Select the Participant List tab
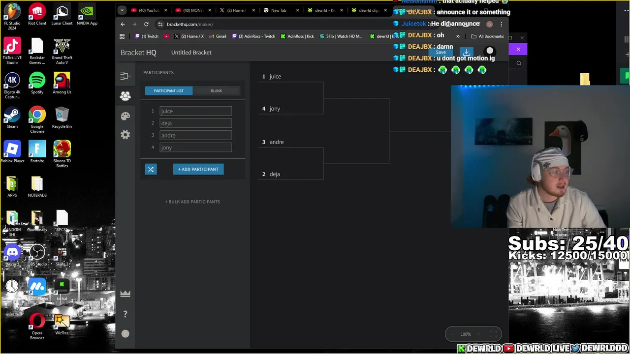Screen dimensions: 630x354 168,90
